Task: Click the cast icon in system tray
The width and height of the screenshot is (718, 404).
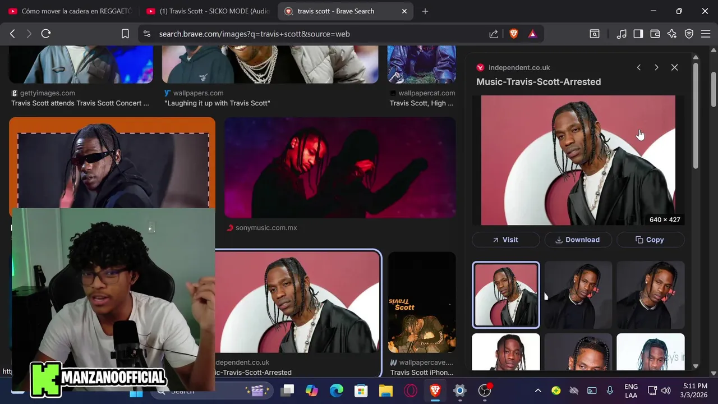Action: click(592, 391)
